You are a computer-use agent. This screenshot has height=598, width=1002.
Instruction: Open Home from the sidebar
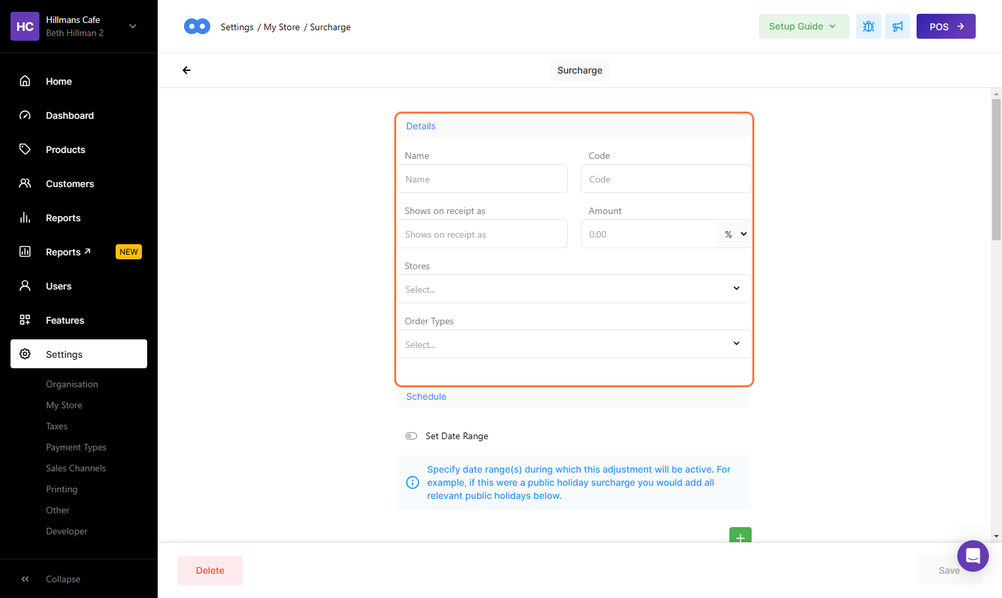click(x=58, y=81)
